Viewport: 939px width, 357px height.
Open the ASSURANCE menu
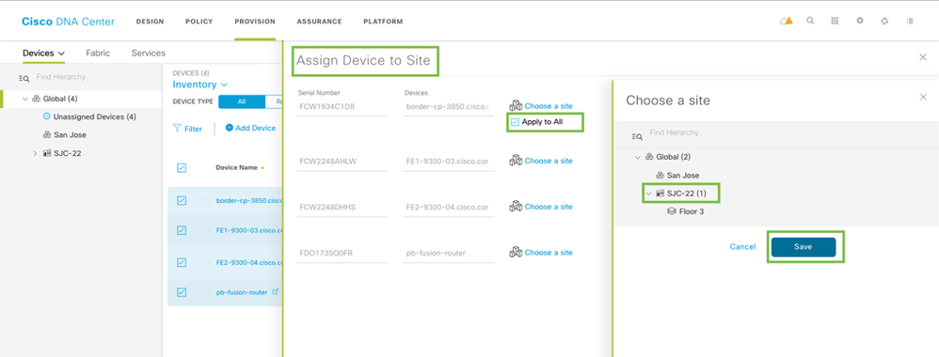(x=319, y=22)
